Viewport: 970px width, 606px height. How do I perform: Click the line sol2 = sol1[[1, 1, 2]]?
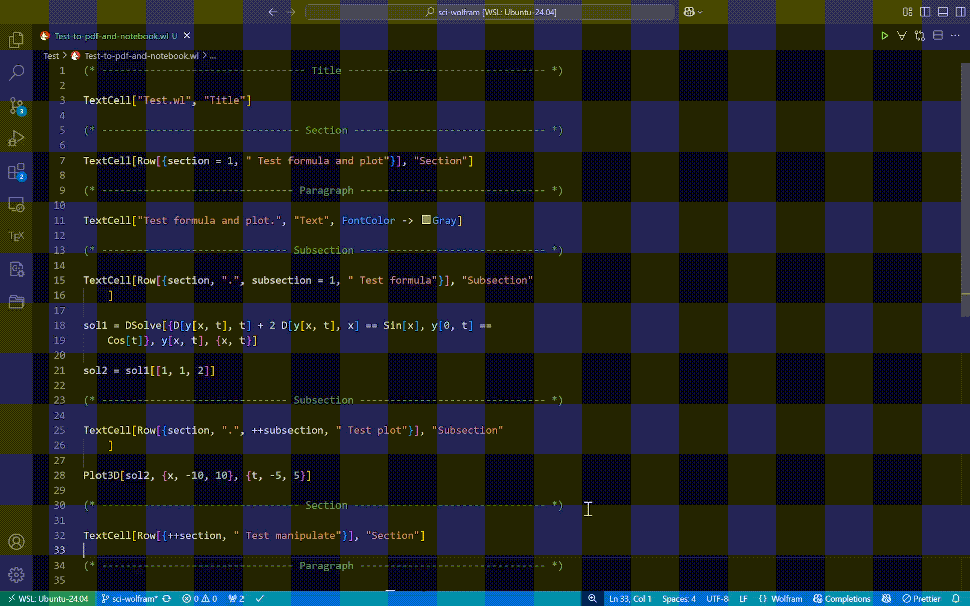click(x=149, y=370)
